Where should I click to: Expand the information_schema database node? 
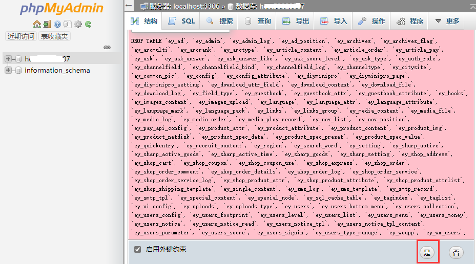(8, 70)
